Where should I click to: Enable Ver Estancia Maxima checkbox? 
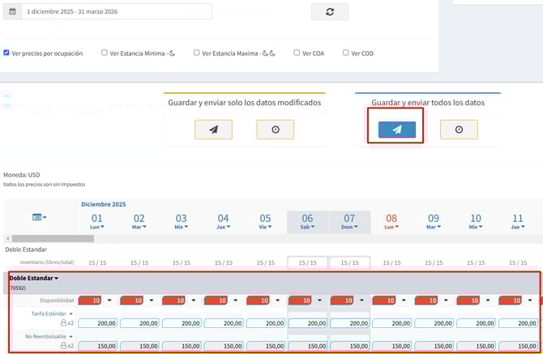pos(197,53)
